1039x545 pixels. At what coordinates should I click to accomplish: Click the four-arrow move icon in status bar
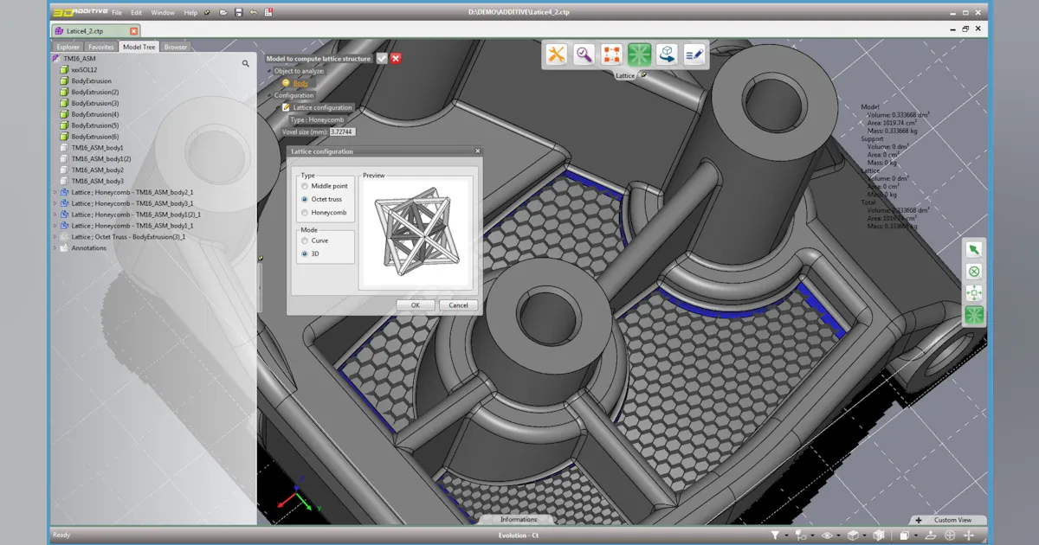point(969,535)
